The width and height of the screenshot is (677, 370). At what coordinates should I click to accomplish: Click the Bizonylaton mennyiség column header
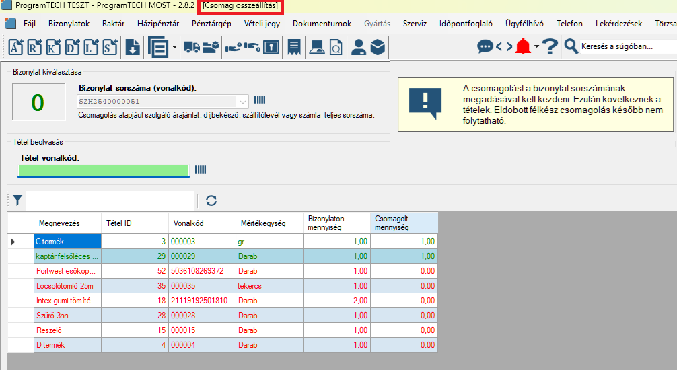(x=336, y=223)
